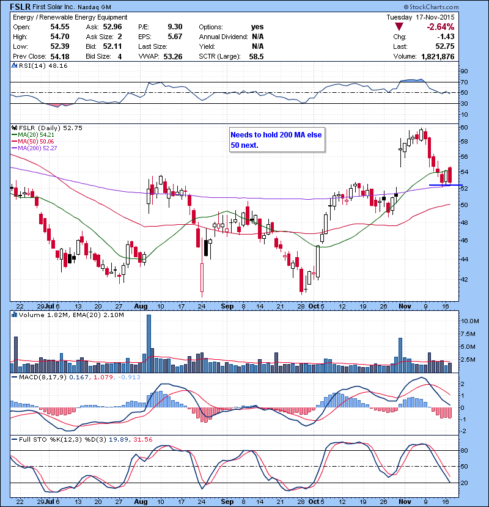489x507 pixels.
Task: Click the -2.64% percent change
Action: 441,26
